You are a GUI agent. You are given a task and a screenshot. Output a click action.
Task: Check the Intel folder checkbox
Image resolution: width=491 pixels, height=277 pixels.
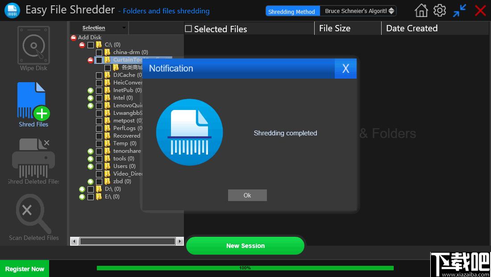99,98
